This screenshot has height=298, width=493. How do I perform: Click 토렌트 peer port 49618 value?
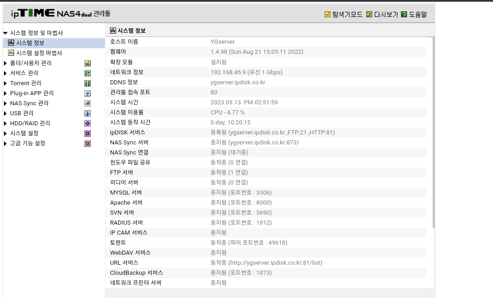[x=249, y=243]
